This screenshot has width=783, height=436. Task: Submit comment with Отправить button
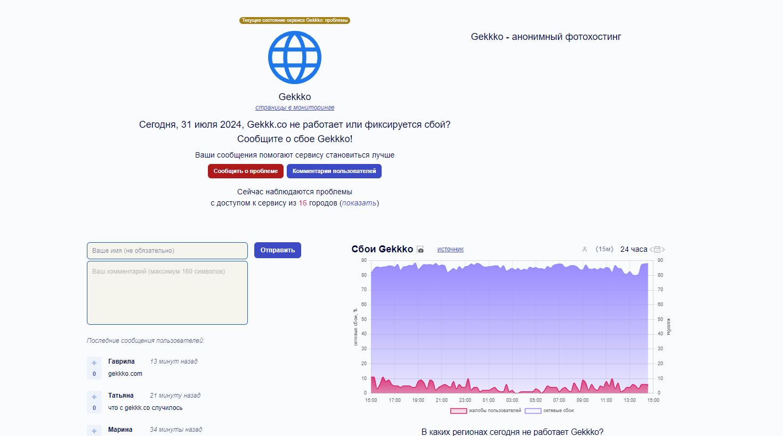point(278,250)
